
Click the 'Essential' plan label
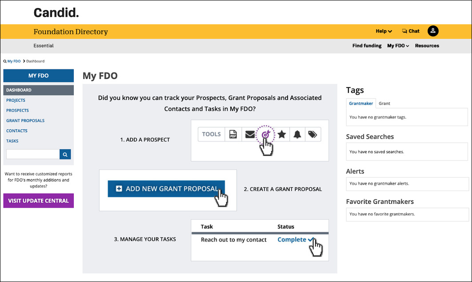tap(44, 46)
